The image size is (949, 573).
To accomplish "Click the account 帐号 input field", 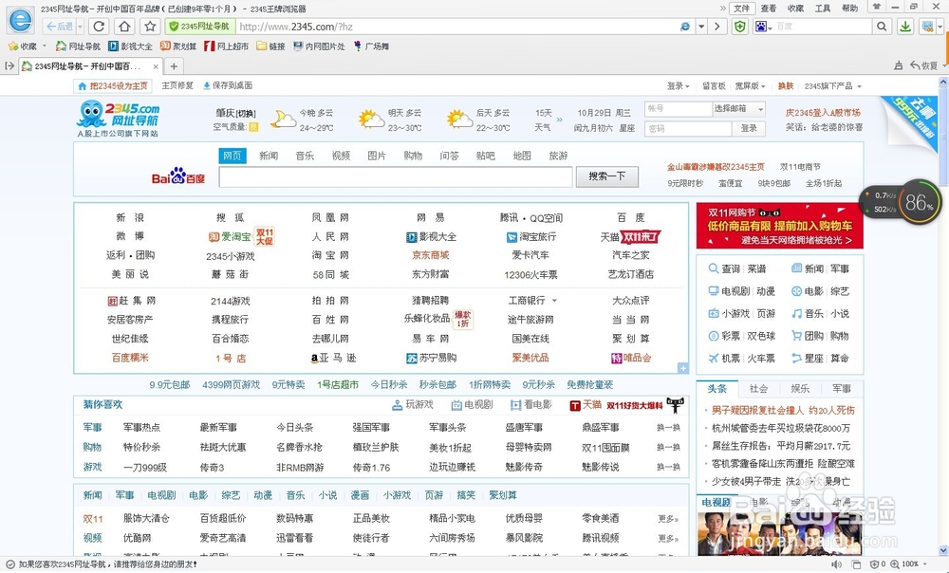I will [678, 109].
